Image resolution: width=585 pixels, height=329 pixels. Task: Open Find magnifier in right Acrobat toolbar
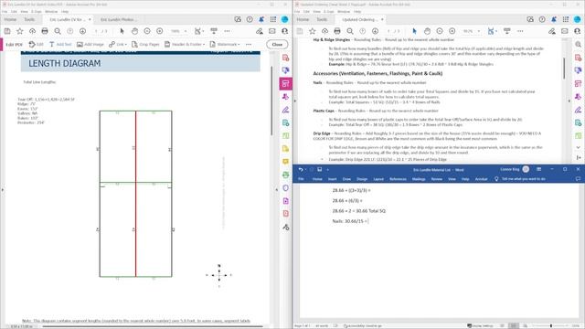click(350, 31)
